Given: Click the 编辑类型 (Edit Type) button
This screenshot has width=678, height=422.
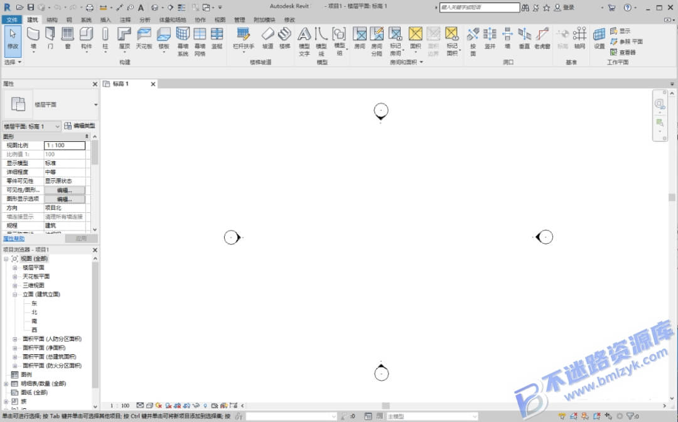Looking at the screenshot, I should (x=80, y=126).
